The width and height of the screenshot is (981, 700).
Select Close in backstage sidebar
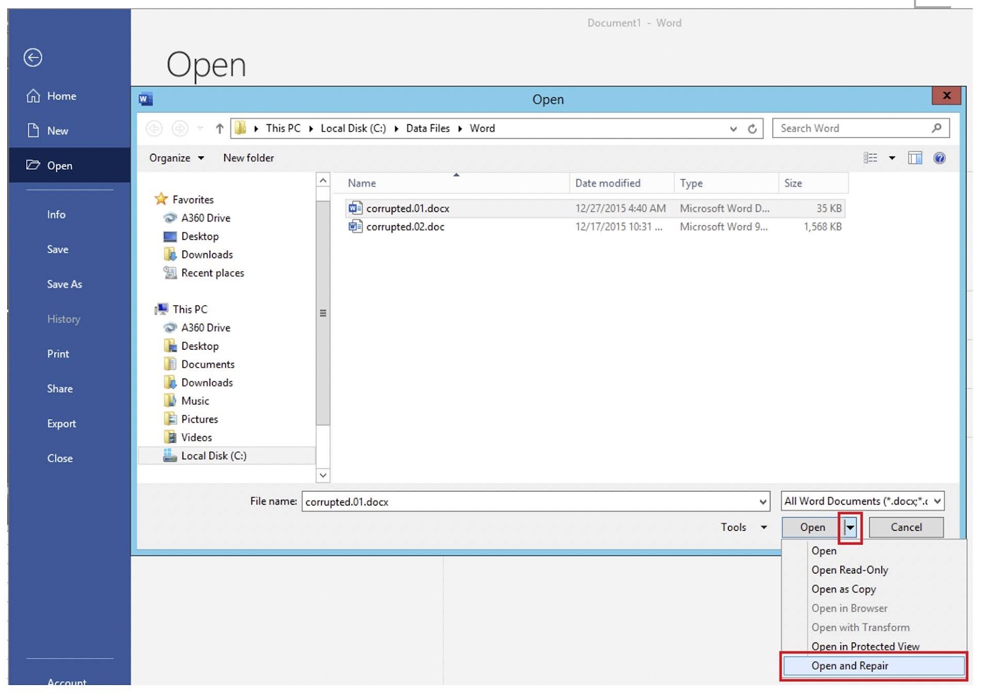tap(69, 458)
